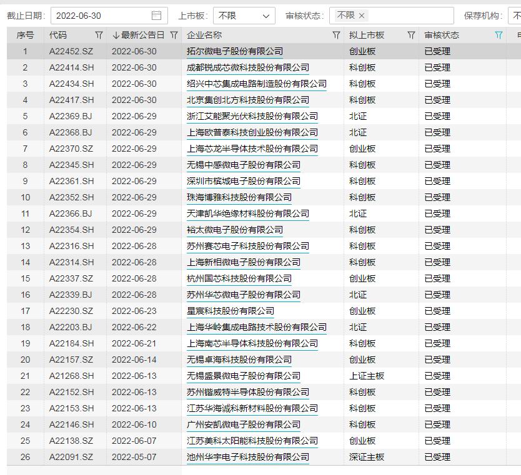Open 上海华岭集成电路技术股份有限公司 link
This screenshot has height=475, width=521.
257,328
